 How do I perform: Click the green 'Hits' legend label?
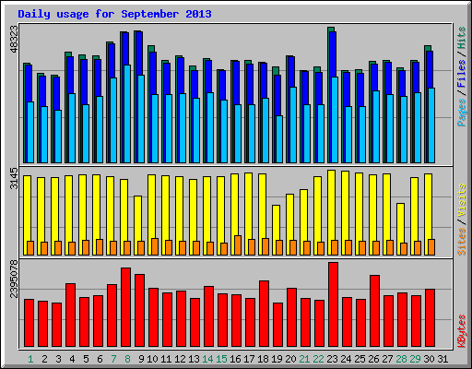pos(462,38)
